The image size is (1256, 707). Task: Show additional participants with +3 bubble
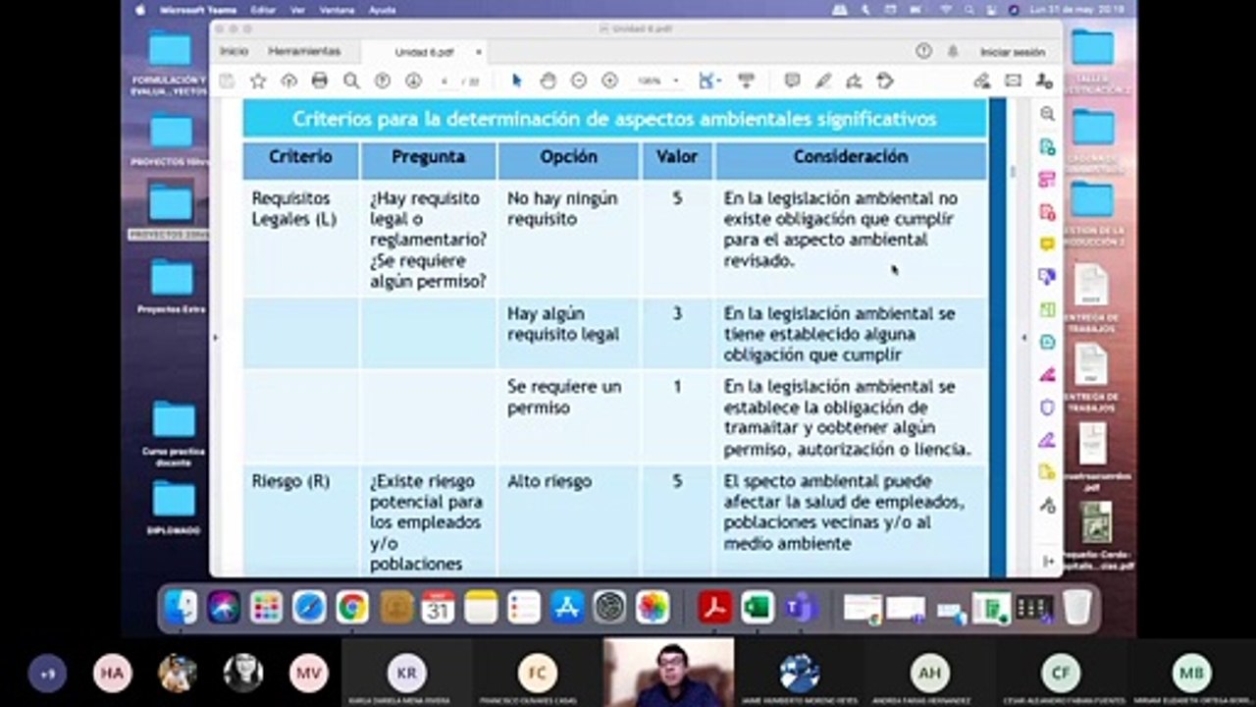click(x=47, y=674)
